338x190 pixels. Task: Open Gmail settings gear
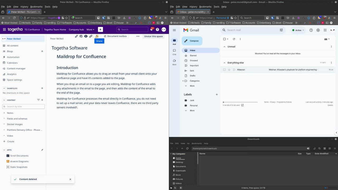tap(318, 30)
